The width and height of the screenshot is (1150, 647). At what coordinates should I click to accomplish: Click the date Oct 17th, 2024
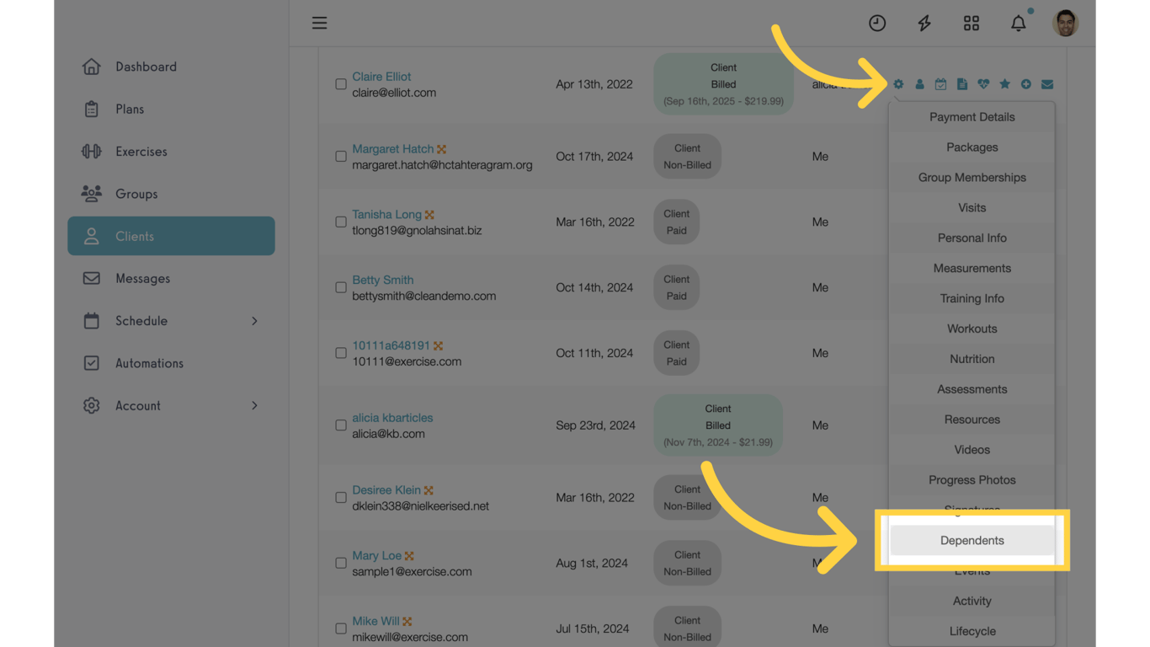pyautogui.click(x=594, y=157)
